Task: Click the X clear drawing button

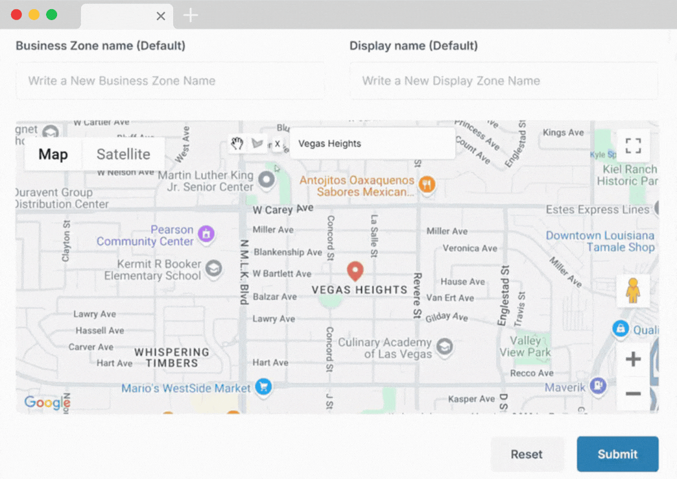Action: pyautogui.click(x=277, y=144)
